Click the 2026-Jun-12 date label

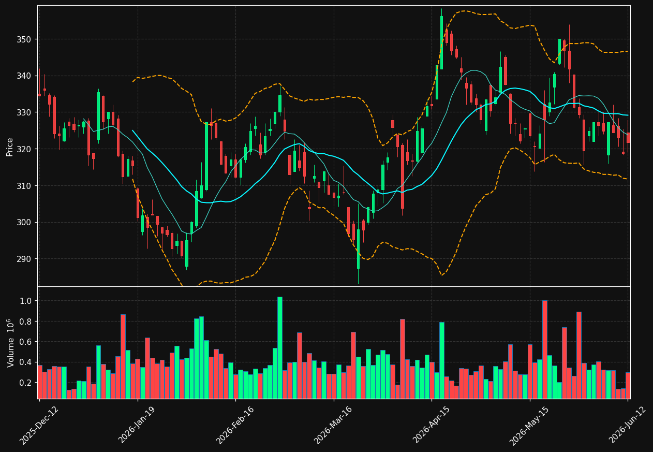tap(628, 425)
